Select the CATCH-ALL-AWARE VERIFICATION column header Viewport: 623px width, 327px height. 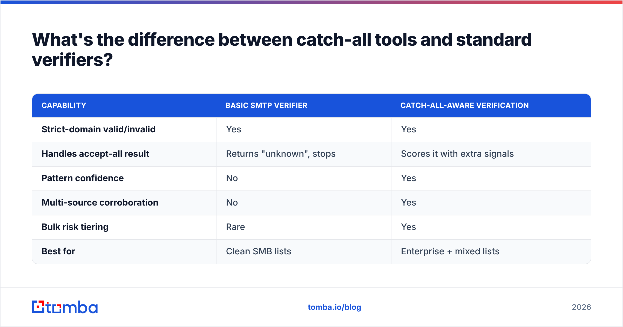(x=465, y=105)
